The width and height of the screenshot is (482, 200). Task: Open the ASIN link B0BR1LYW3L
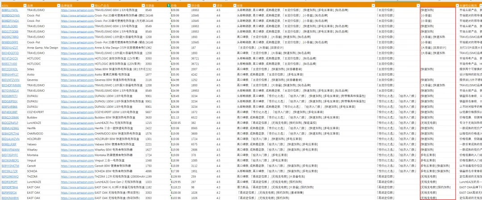click(x=10, y=10)
